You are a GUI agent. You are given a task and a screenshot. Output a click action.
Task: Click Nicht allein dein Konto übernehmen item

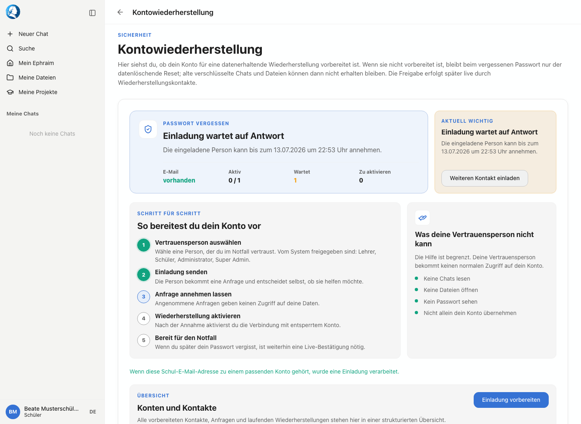[x=470, y=313]
